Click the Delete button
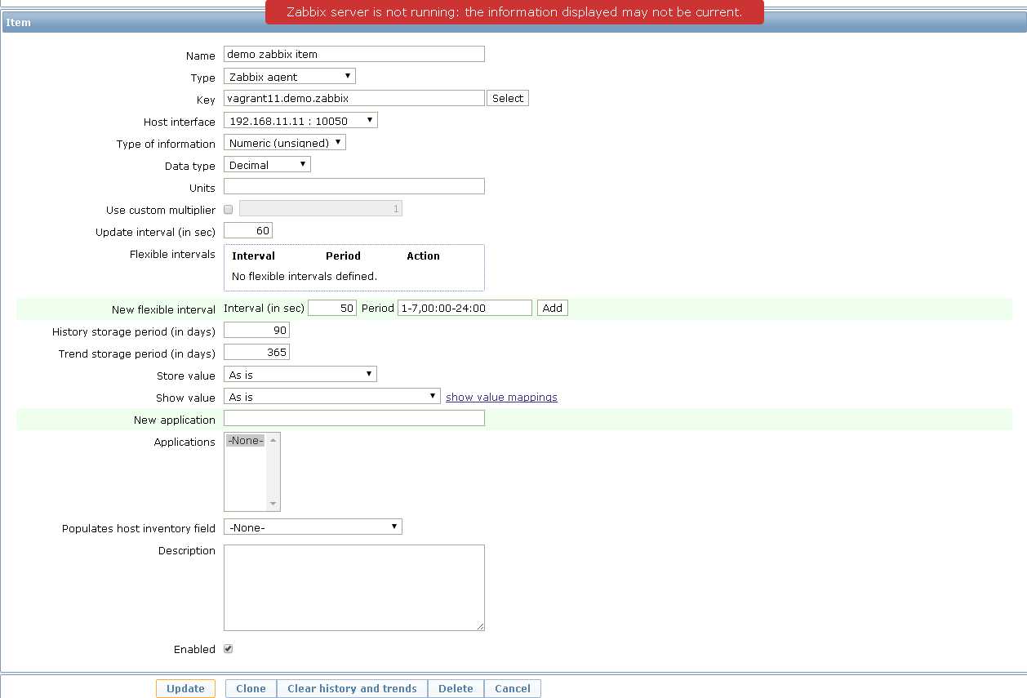Screen dimensions: 1027x698 [x=456, y=688]
